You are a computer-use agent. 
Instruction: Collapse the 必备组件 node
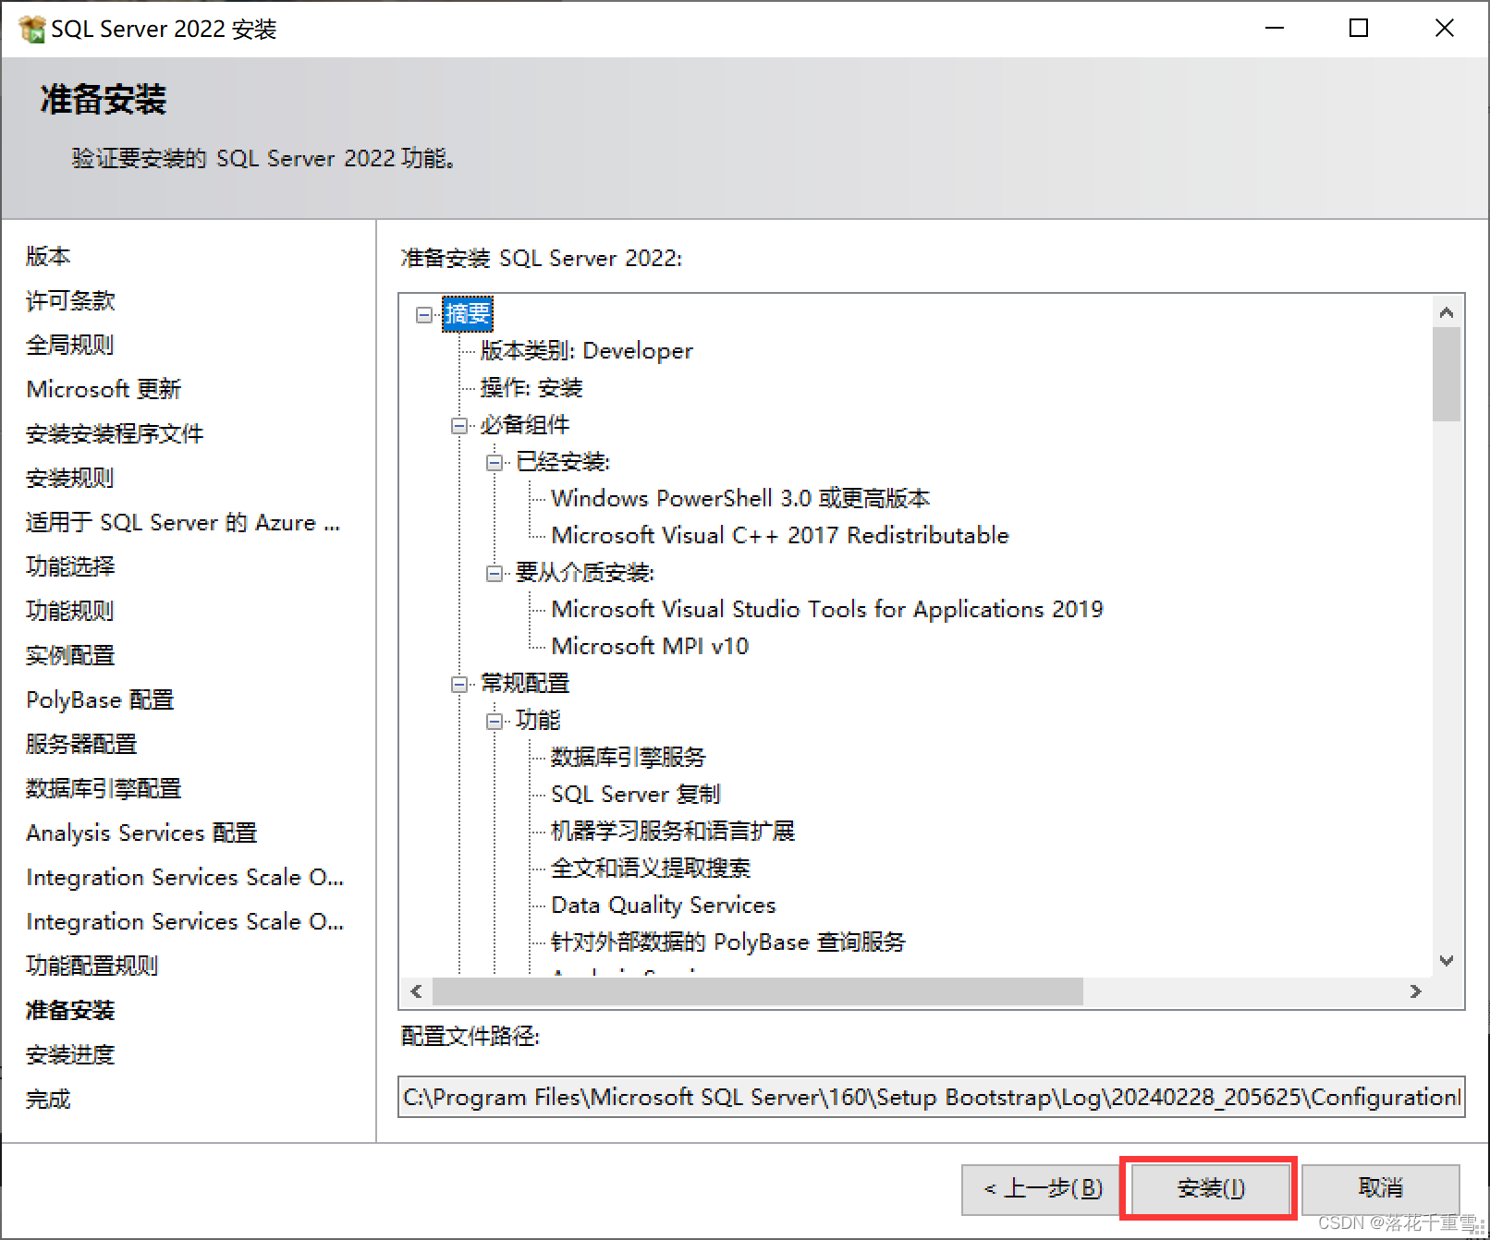point(459,426)
